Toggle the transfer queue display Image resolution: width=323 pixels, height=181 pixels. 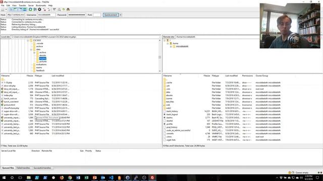click(25, 10)
